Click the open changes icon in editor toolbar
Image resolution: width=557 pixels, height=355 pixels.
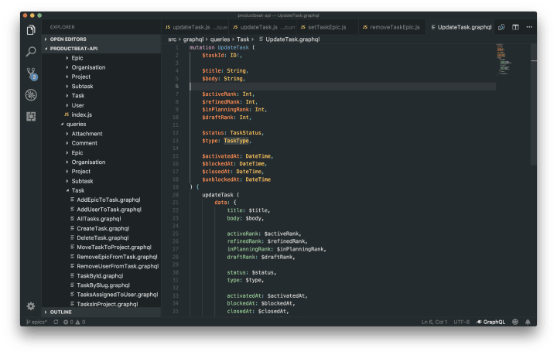click(x=501, y=27)
